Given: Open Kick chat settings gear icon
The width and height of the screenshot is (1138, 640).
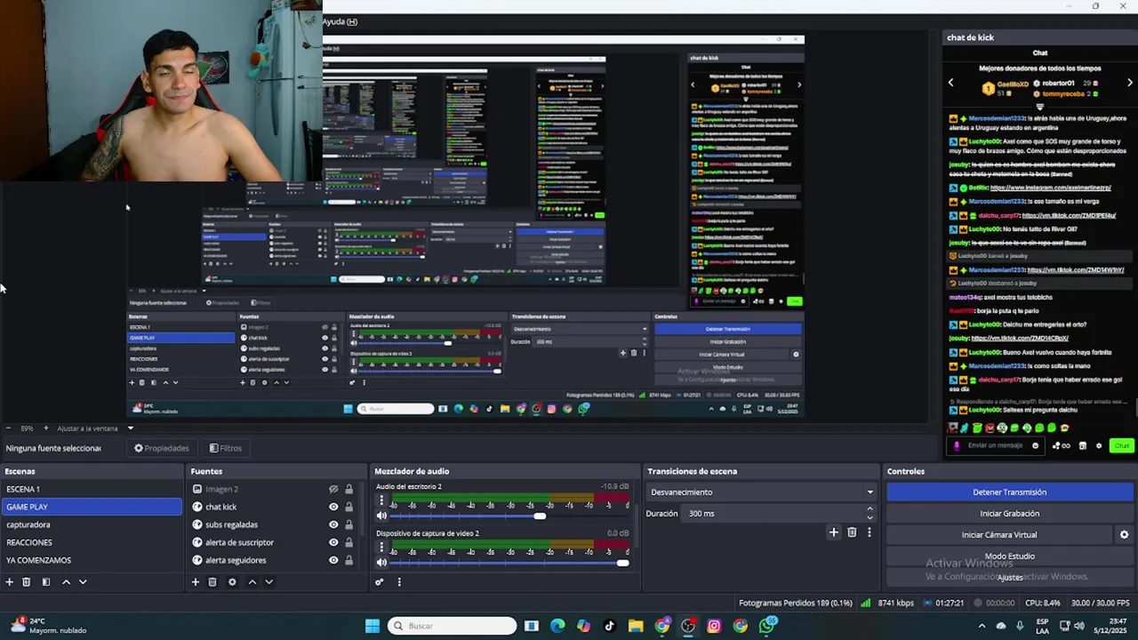Looking at the screenshot, I should pyautogui.click(x=1099, y=446).
